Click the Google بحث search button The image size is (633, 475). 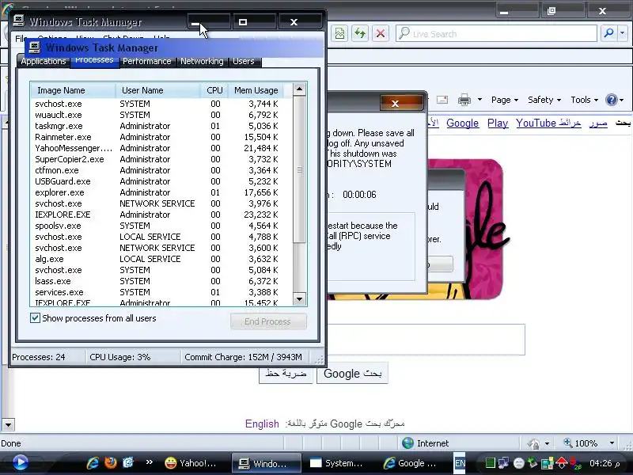[x=352, y=373]
